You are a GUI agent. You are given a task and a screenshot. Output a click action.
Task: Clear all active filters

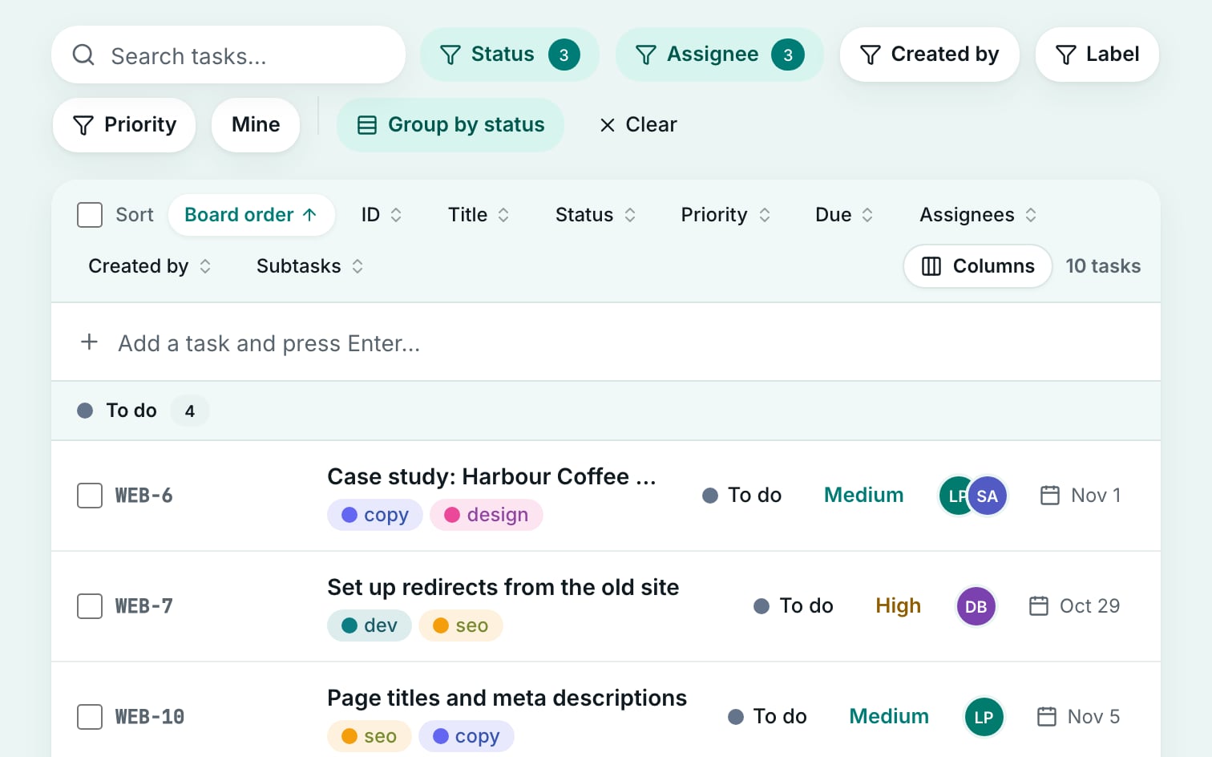tap(639, 124)
